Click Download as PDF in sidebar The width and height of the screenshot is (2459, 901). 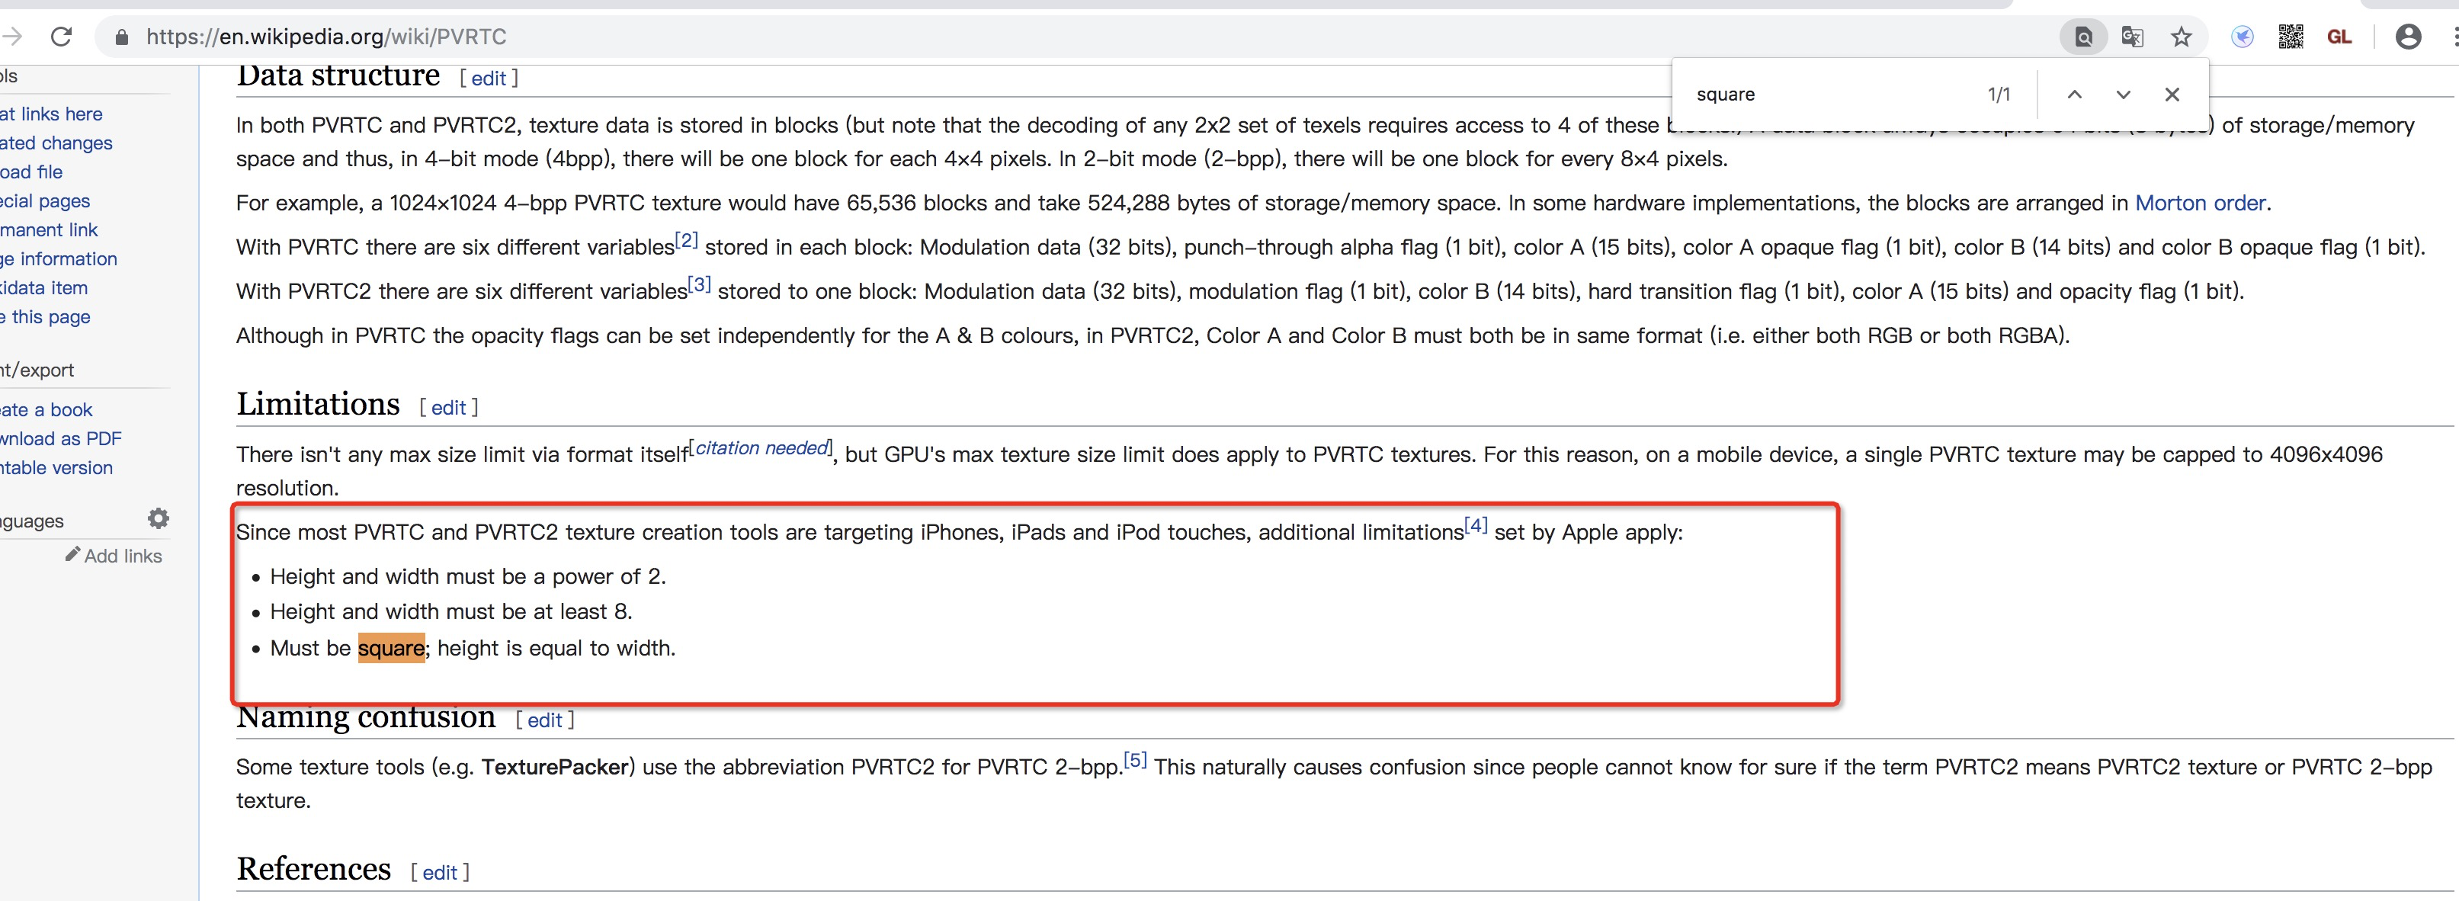[61, 439]
